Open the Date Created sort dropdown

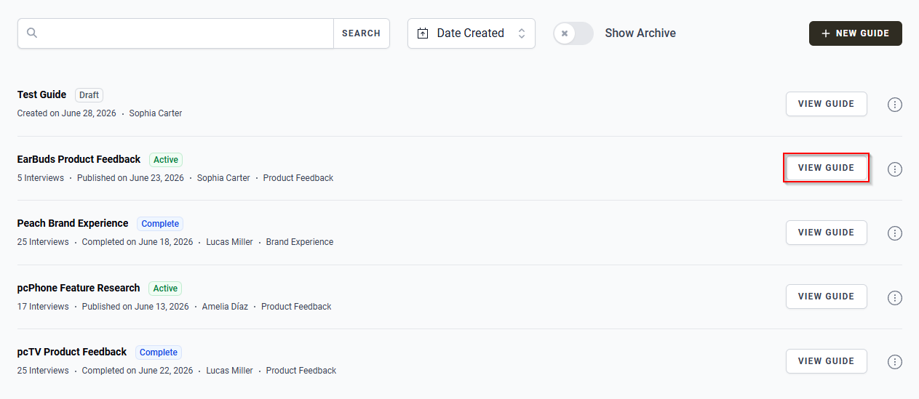tap(472, 33)
